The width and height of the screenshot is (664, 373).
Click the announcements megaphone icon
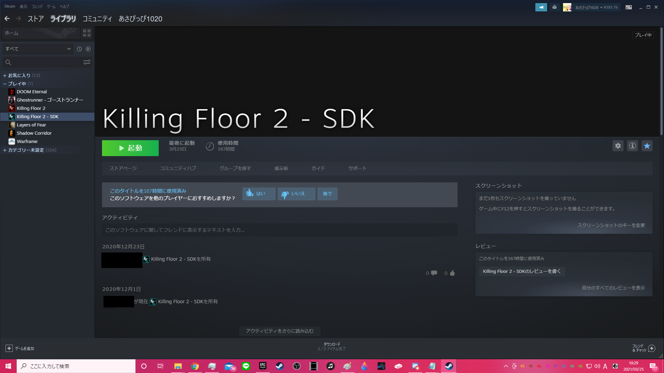tap(541, 7)
